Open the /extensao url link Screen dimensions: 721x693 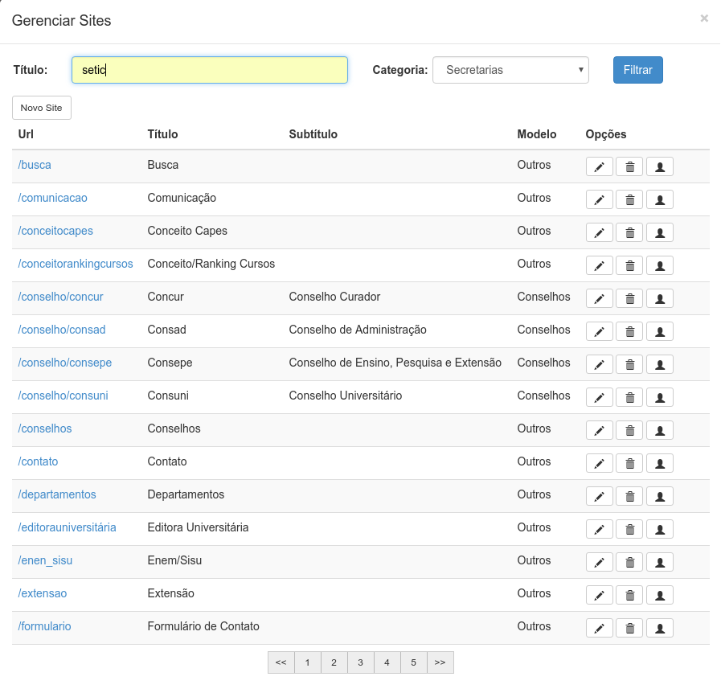(x=43, y=593)
